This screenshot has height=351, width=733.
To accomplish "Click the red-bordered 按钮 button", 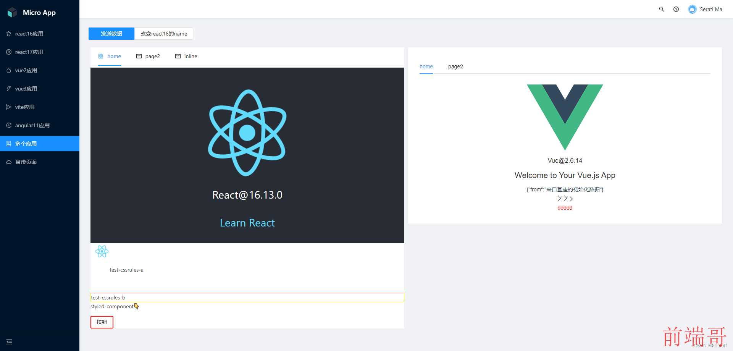I will pyautogui.click(x=102, y=322).
